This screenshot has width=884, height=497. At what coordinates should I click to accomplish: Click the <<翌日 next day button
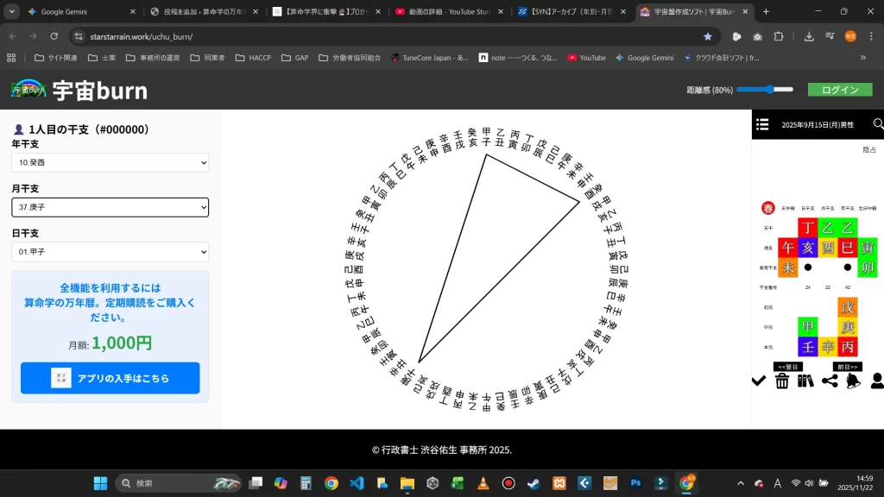[787, 367]
